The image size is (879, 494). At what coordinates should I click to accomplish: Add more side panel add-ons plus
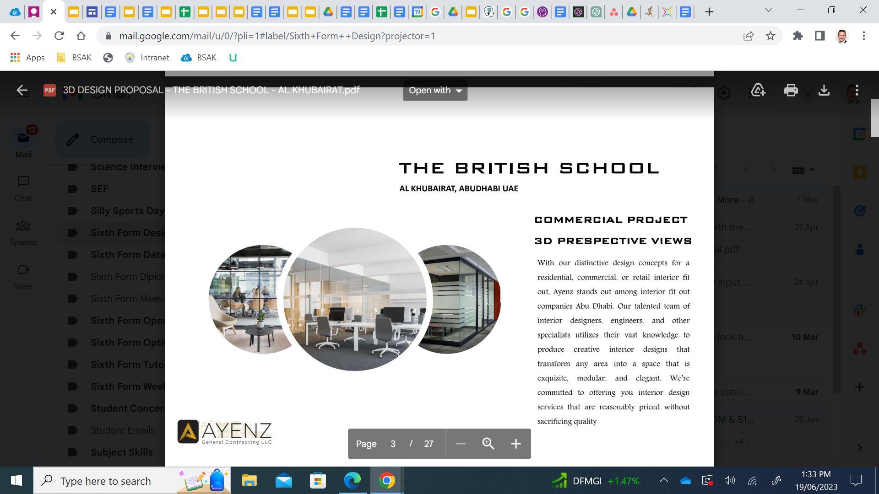(859, 387)
